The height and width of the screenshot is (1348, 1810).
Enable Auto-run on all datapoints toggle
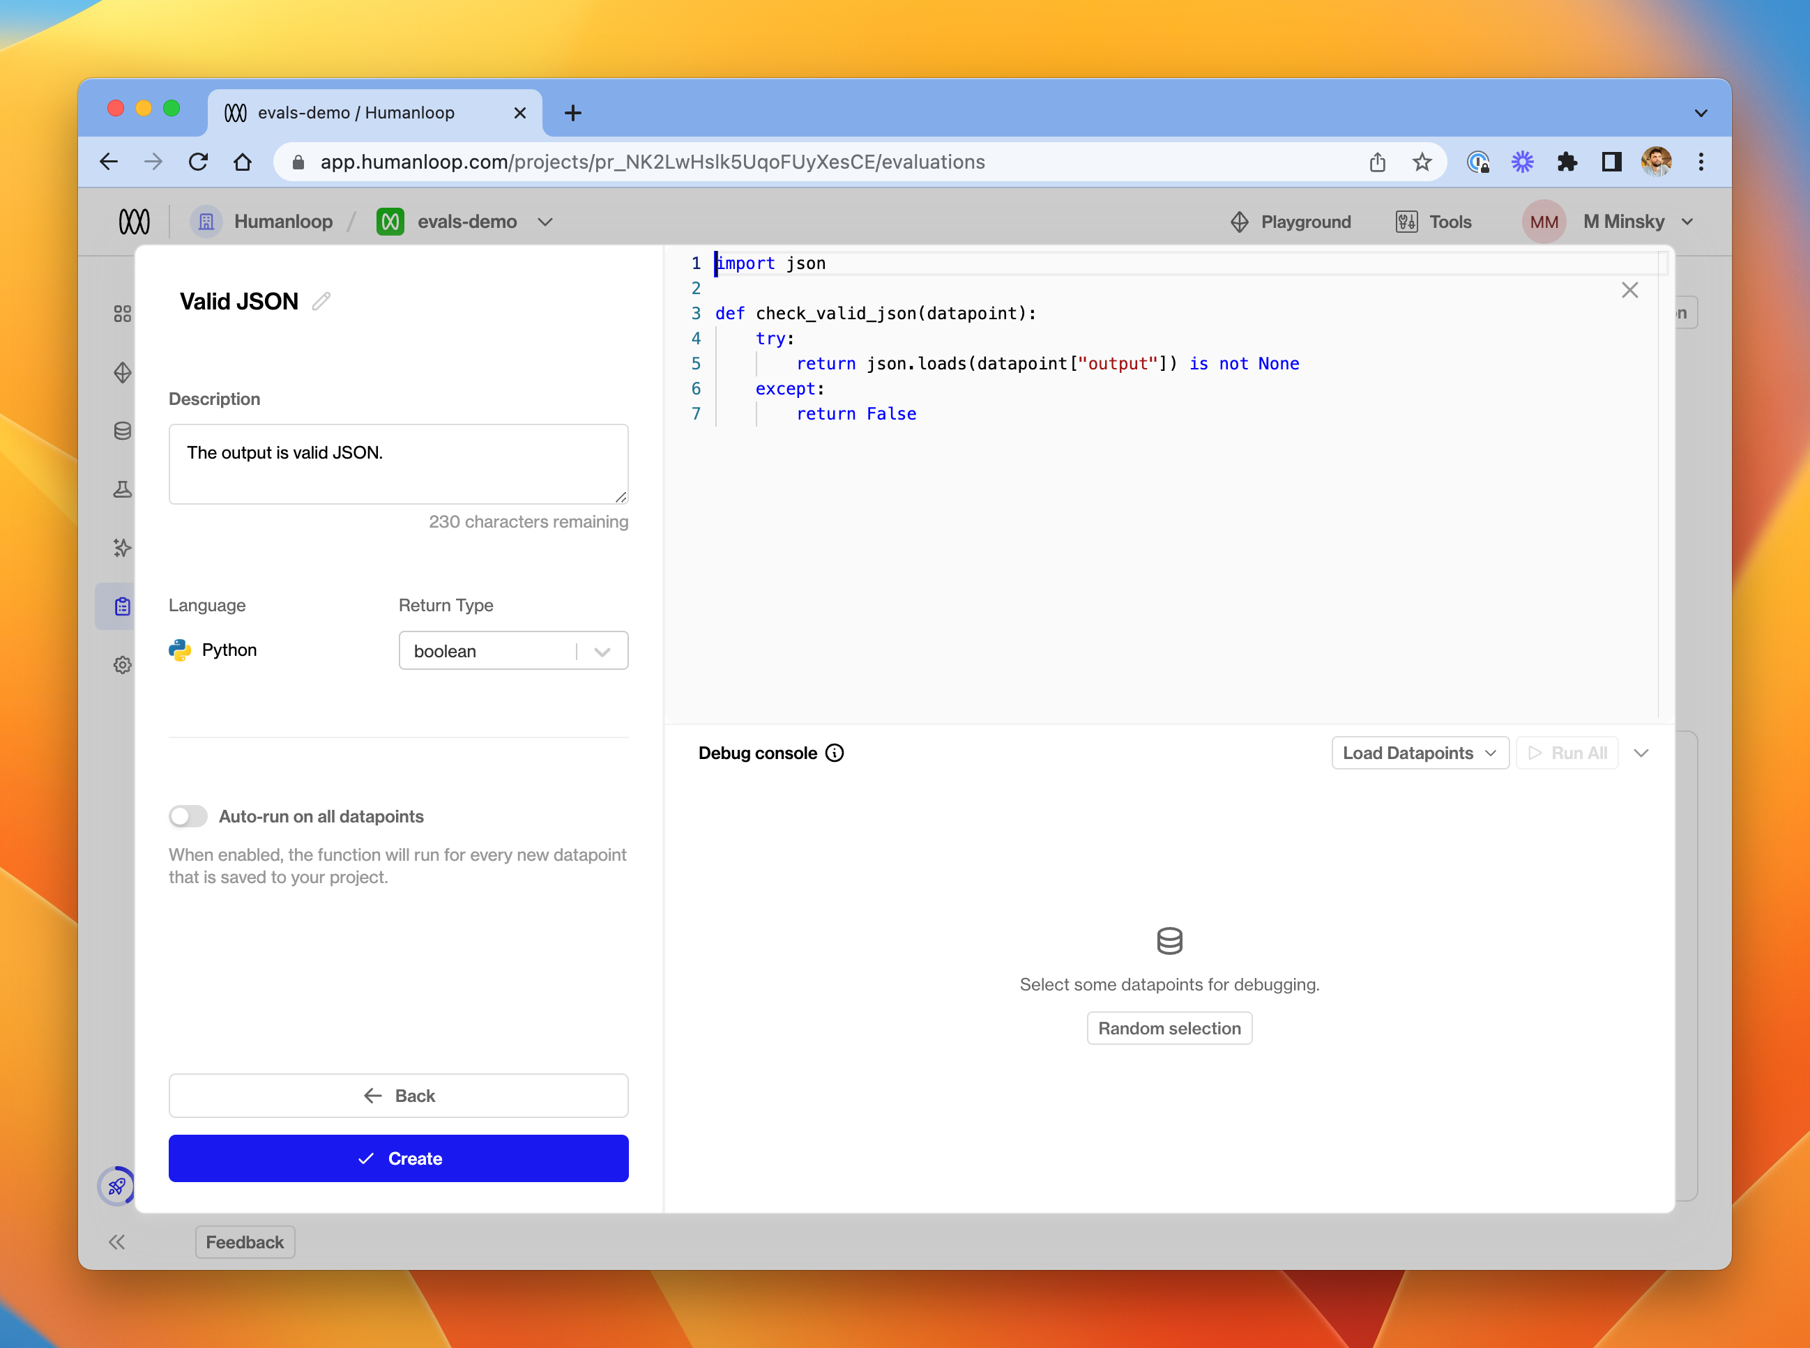(x=188, y=816)
